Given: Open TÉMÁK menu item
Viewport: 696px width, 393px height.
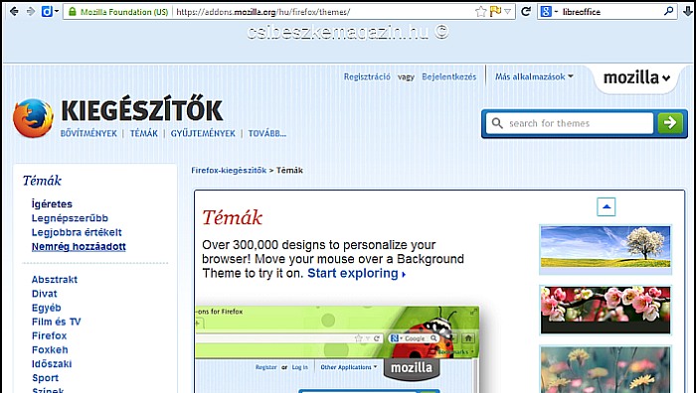Looking at the screenshot, I should coord(144,133).
